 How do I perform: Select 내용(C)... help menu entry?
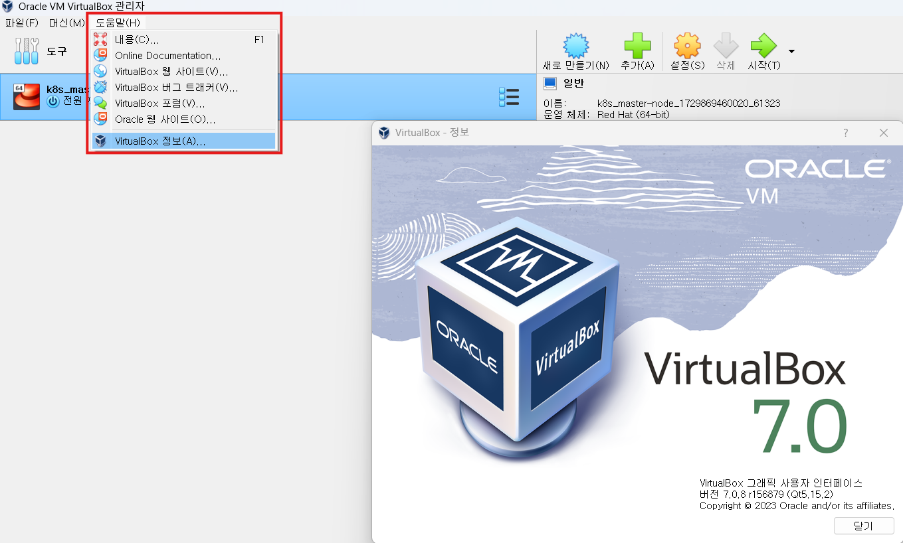pyautogui.click(x=183, y=40)
